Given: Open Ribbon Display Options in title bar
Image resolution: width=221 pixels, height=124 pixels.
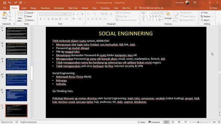Looking at the screenshot, I should click(x=195, y=3).
